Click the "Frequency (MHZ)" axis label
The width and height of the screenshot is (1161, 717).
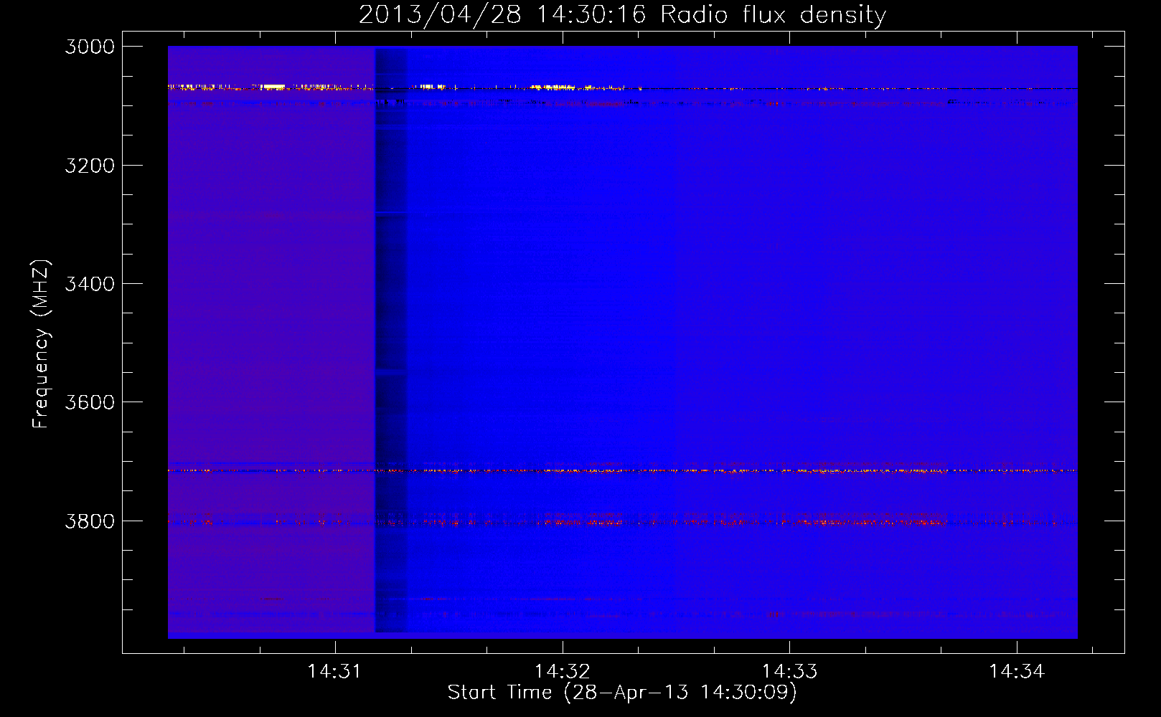coord(42,344)
